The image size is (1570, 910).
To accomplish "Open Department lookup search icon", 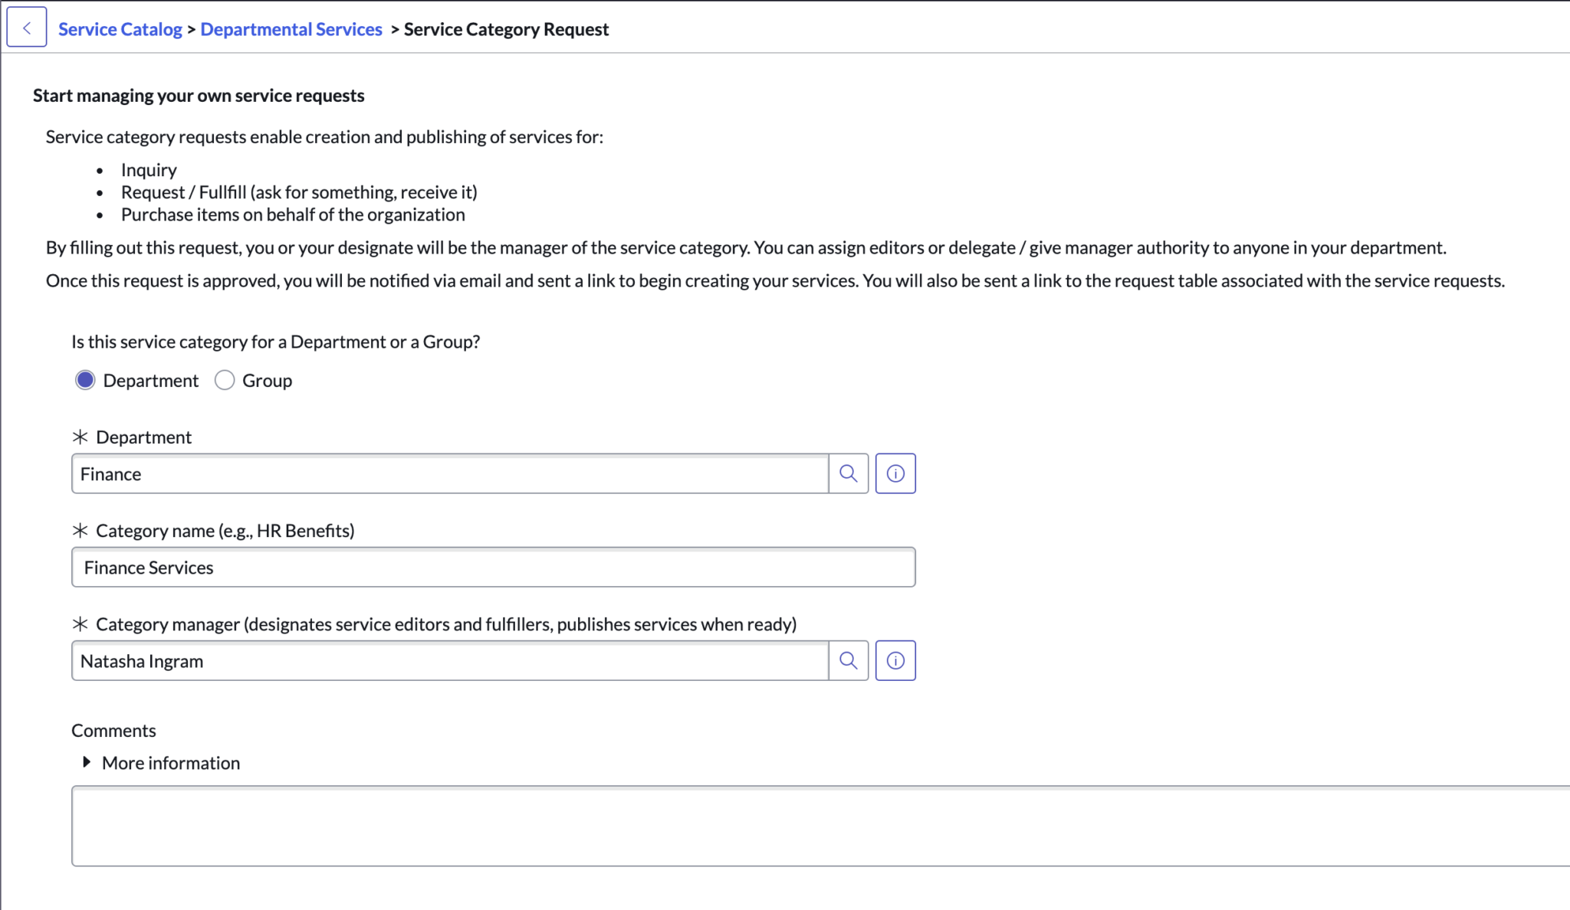I will [x=848, y=473].
